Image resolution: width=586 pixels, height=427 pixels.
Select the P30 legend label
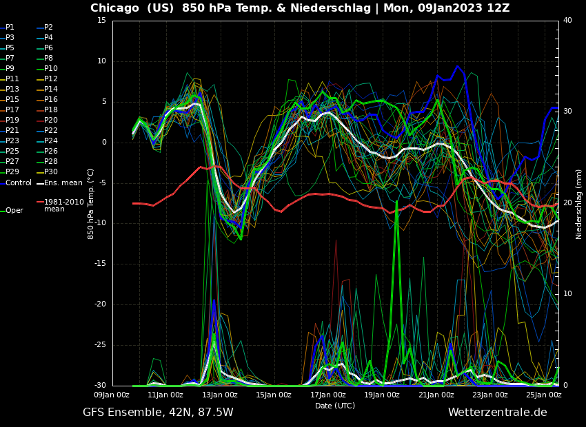[50, 172]
